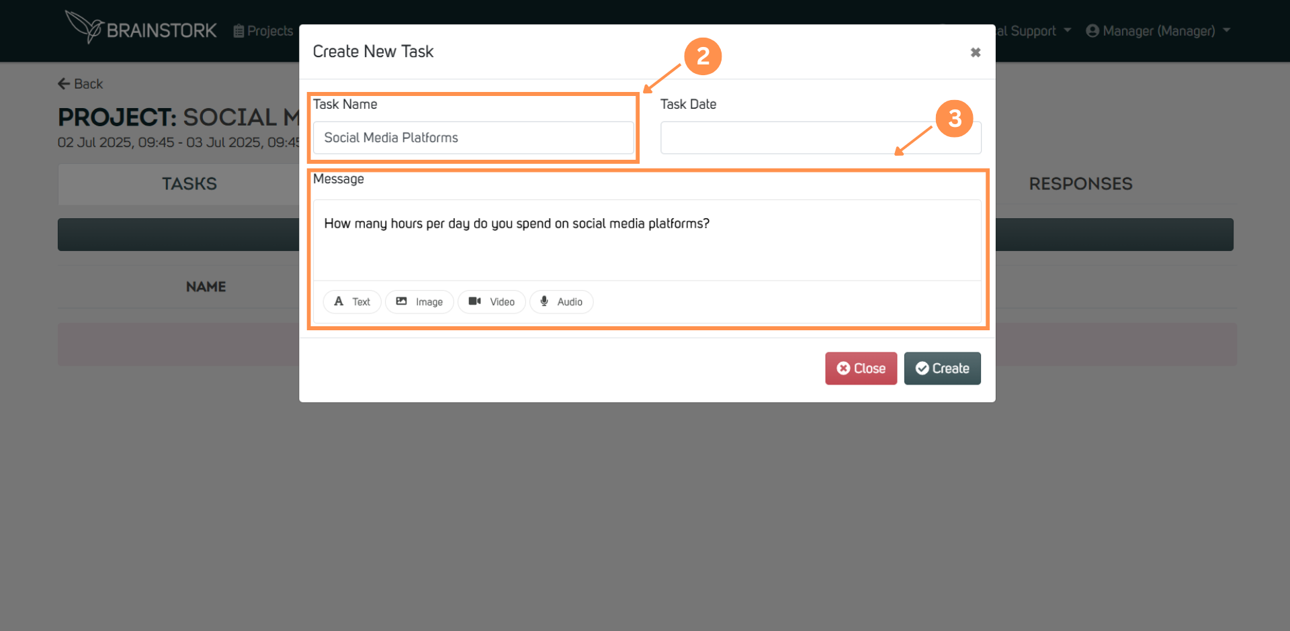This screenshot has width=1290, height=631.
Task: Click the Back arrow link
Action: [81, 84]
